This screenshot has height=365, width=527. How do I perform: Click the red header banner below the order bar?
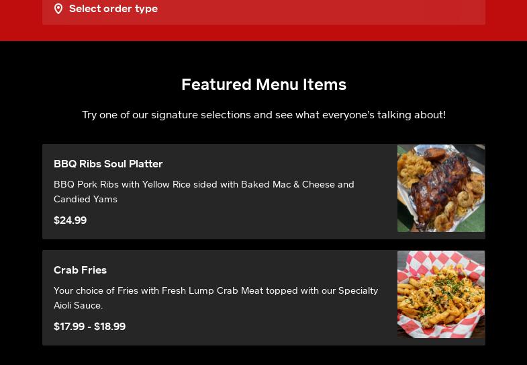pyautogui.click(x=263, y=33)
